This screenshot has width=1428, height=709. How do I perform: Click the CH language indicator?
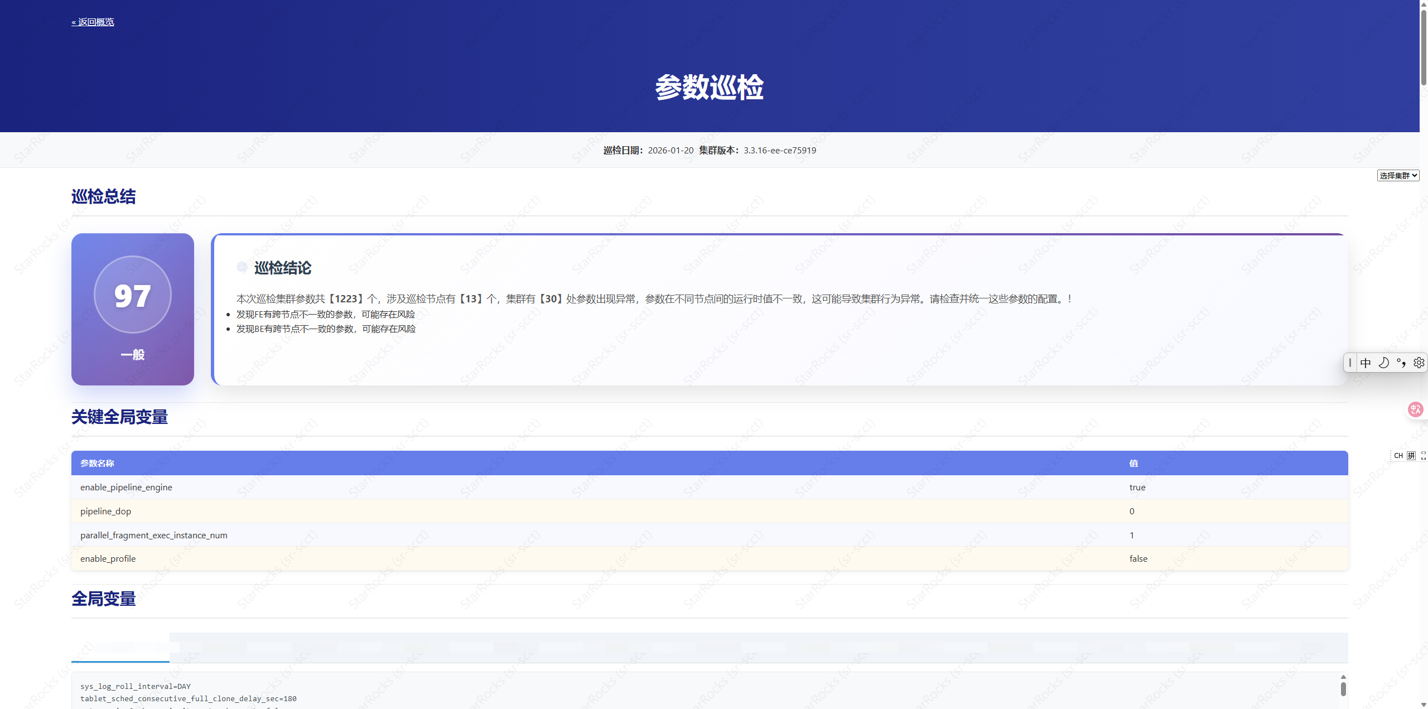1398,456
